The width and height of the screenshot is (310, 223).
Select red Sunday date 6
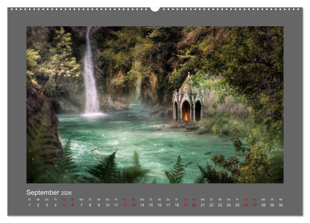click(73, 205)
